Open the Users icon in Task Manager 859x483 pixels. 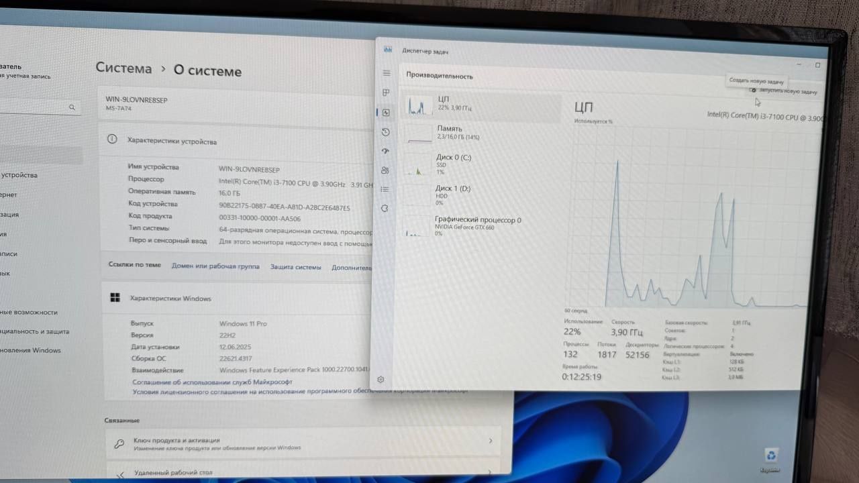[x=385, y=170]
